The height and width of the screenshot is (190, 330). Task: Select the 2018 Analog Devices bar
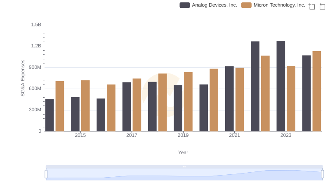pyautogui.click(x=152, y=107)
